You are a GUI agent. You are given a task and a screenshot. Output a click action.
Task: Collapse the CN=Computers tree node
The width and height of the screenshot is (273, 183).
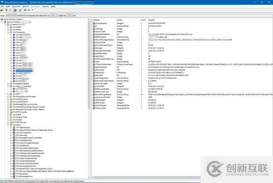[8, 32]
